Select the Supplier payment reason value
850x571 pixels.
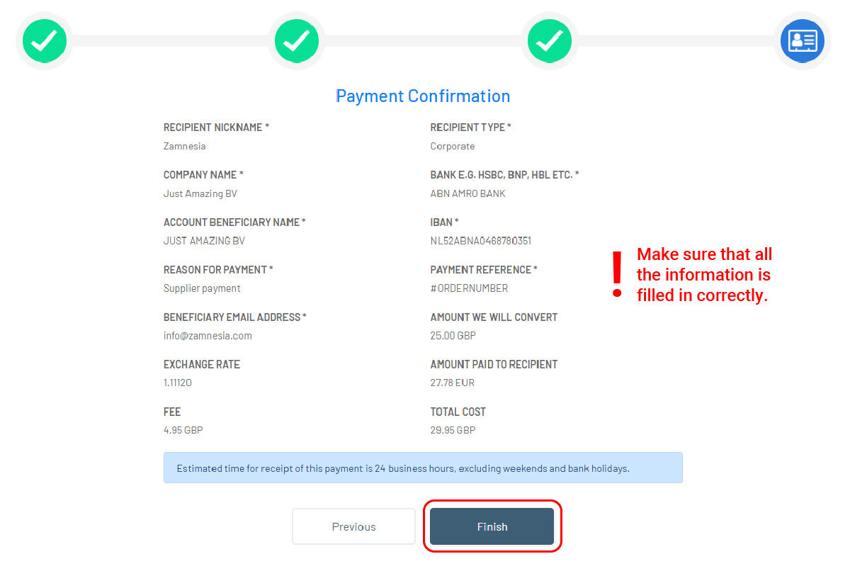click(x=202, y=288)
